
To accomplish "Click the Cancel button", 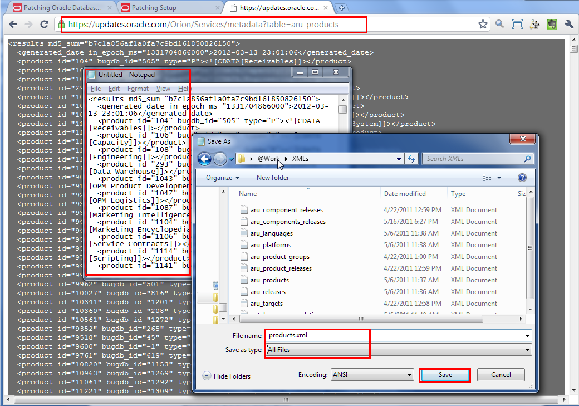I will [501, 375].
